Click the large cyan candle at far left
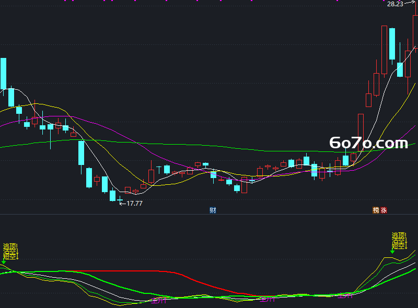The height and width of the screenshot is (308, 418). pyautogui.click(x=3, y=74)
